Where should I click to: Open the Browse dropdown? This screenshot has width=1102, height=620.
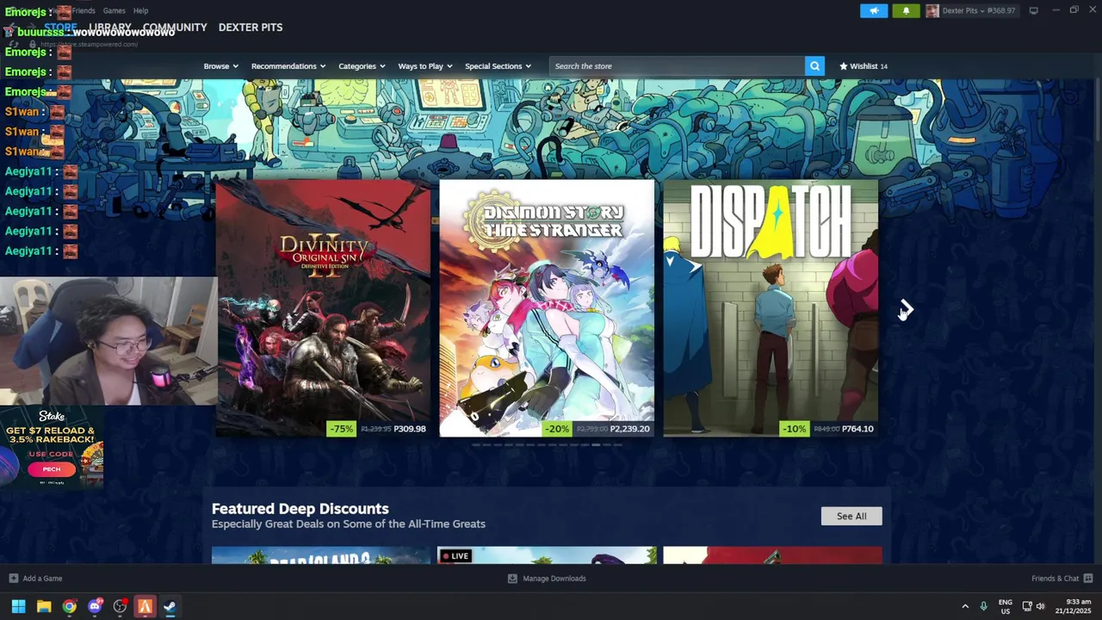tap(220, 66)
